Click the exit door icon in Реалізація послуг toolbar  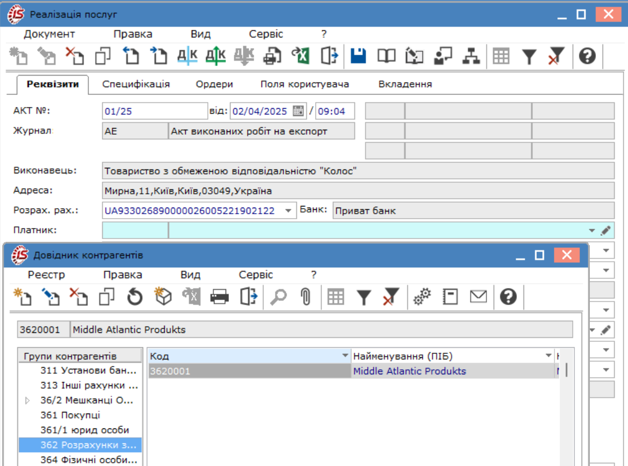(x=329, y=56)
